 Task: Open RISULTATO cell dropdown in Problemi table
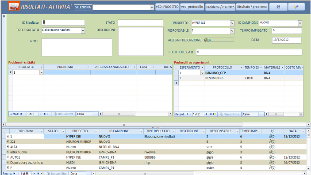tap(42, 72)
